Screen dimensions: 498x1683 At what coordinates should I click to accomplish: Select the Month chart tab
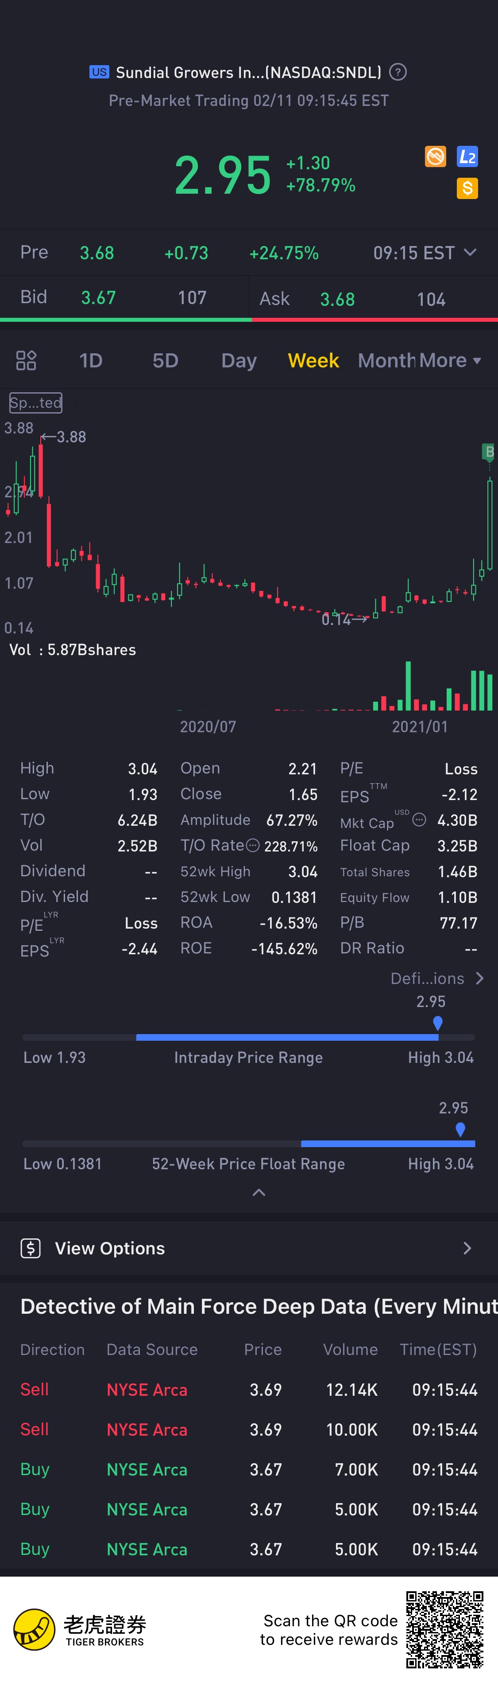[386, 360]
